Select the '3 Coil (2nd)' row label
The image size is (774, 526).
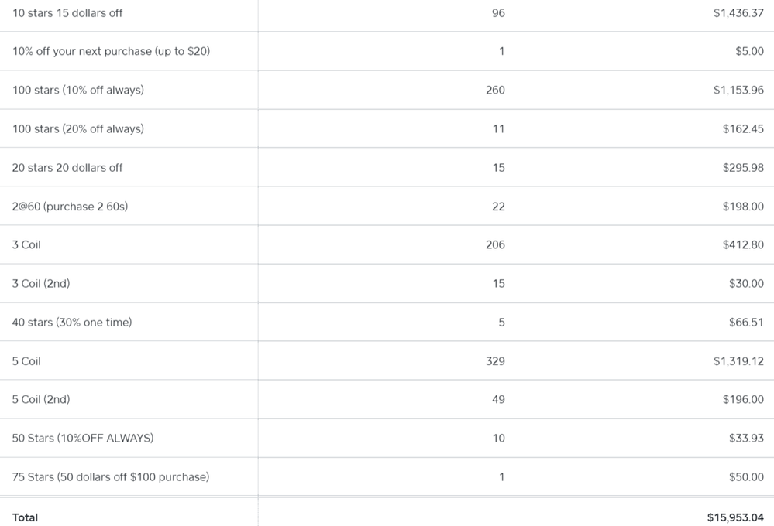tap(41, 283)
